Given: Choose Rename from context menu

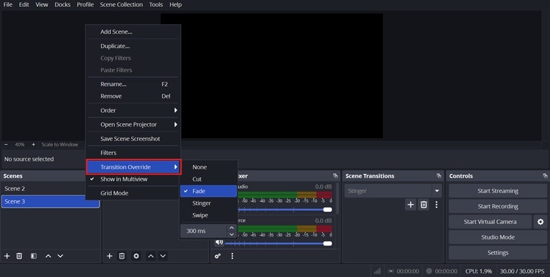Looking at the screenshot, I should pyautogui.click(x=133, y=84).
